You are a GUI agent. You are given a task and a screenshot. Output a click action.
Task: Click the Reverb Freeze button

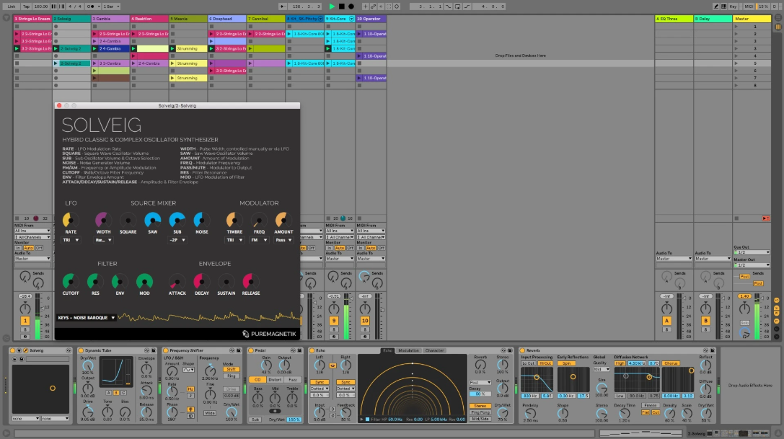pyautogui.click(x=650, y=406)
